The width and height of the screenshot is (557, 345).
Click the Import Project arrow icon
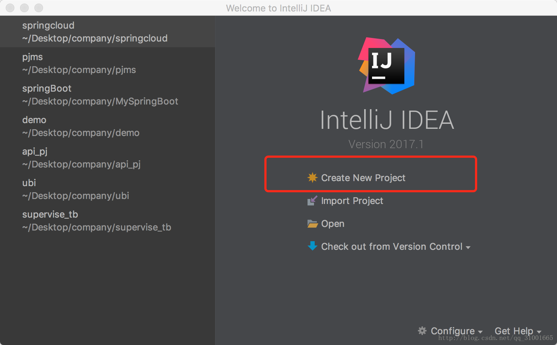tap(313, 200)
